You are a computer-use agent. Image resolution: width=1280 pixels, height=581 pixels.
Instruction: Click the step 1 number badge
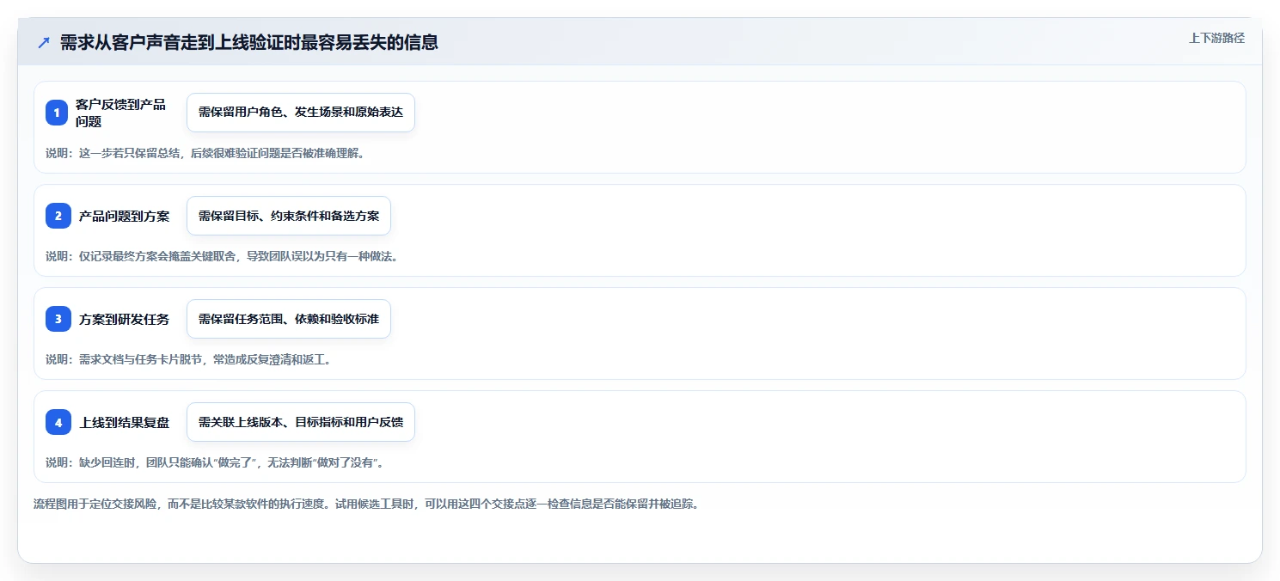[58, 113]
